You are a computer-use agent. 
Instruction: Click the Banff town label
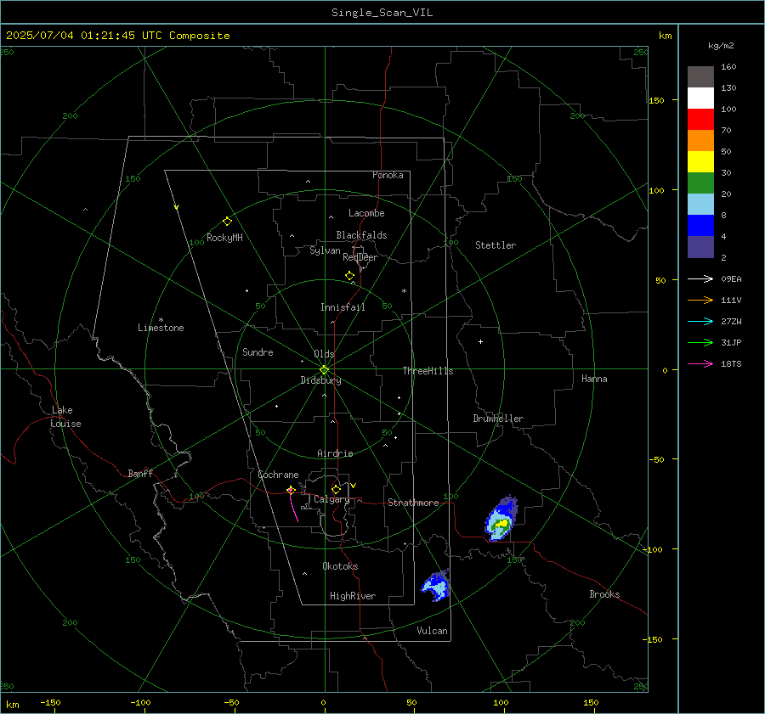click(140, 473)
